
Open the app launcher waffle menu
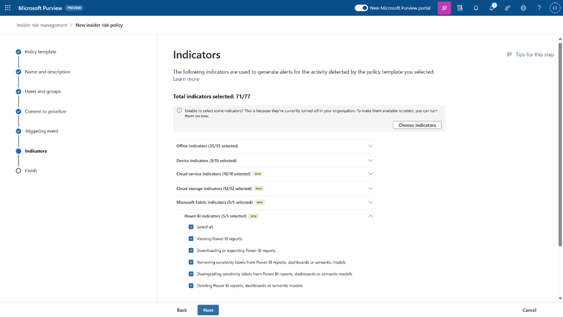click(7, 7)
